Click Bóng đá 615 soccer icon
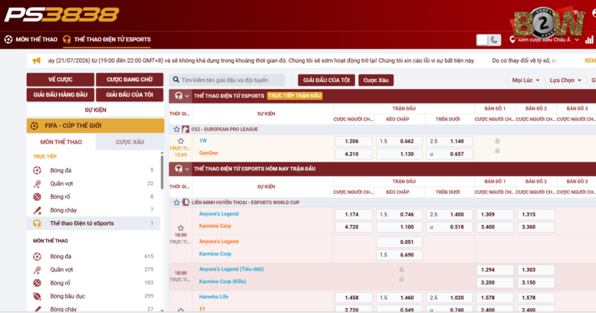 (37, 257)
